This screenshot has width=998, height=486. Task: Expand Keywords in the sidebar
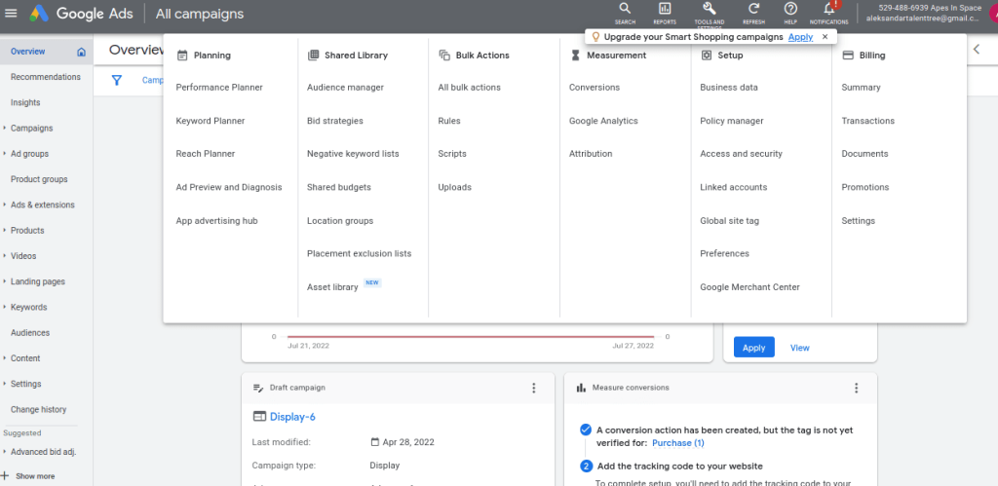pyautogui.click(x=5, y=307)
